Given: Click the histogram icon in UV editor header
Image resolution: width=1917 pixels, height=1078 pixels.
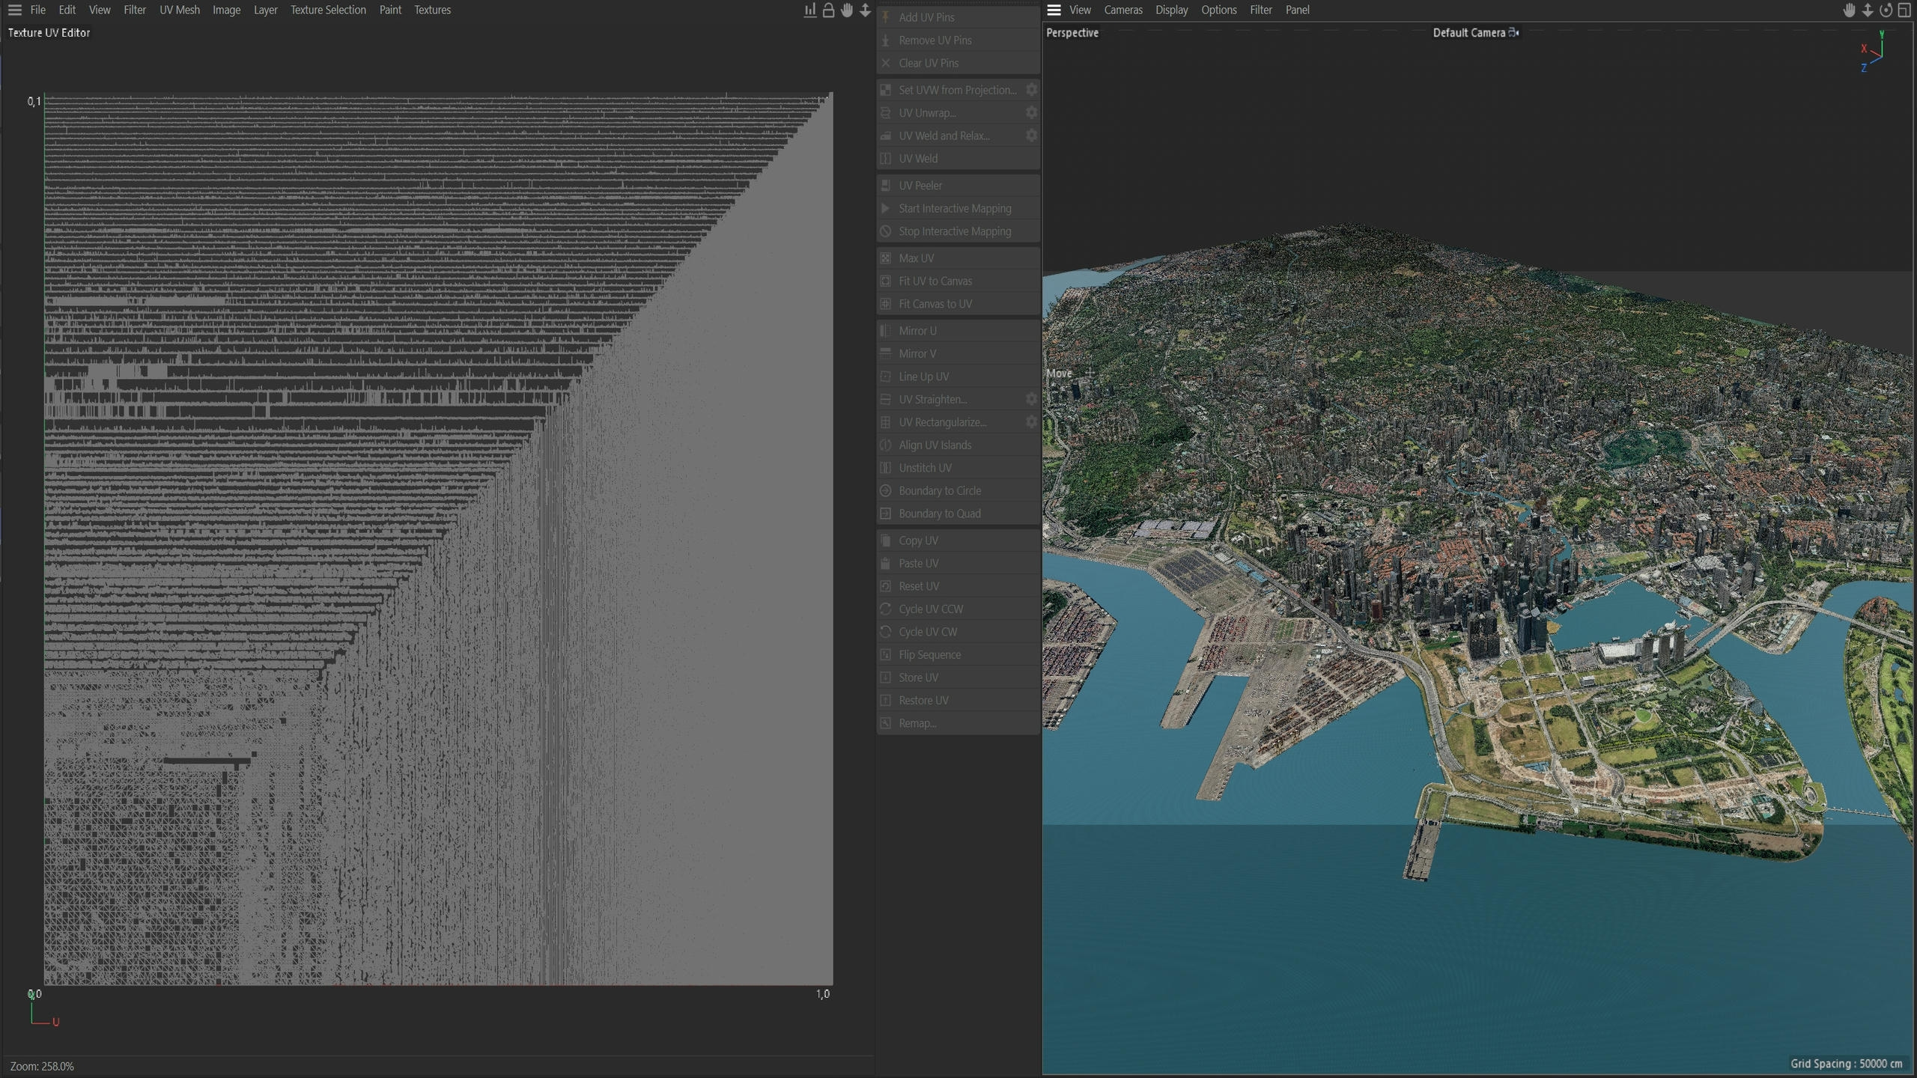Looking at the screenshot, I should [x=809, y=10].
